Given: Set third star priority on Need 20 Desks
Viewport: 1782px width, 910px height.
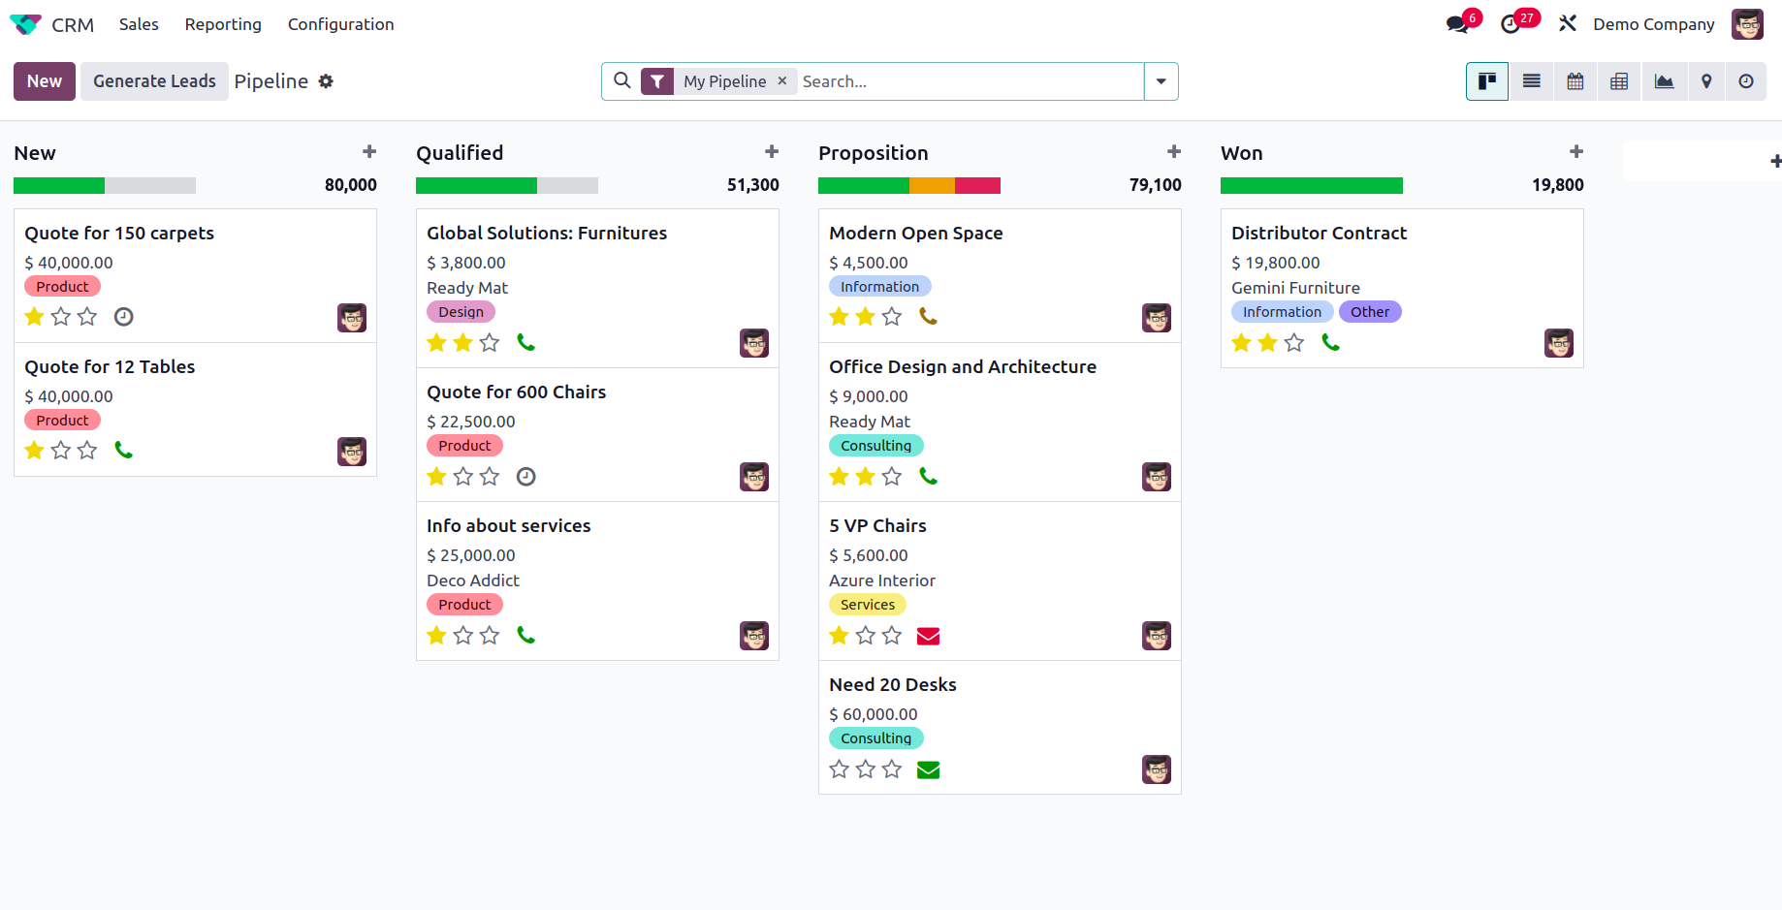Looking at the screenshot, I should pyautogui.click(x=892, y=769).
